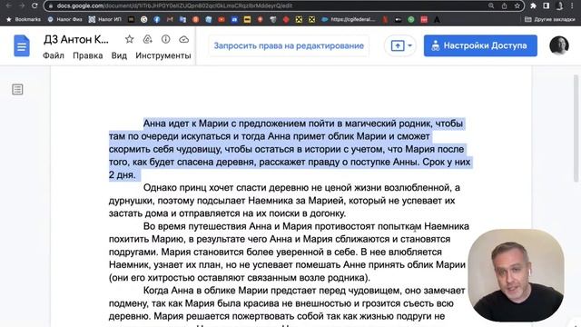
Task: Open the black letter A bookmark icon
Action: click(x=437, y=19)
